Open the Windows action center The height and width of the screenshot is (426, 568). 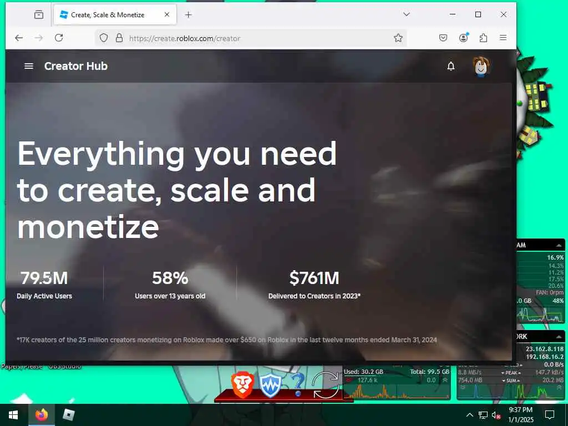pyautogui.click(x=550, y=415)
